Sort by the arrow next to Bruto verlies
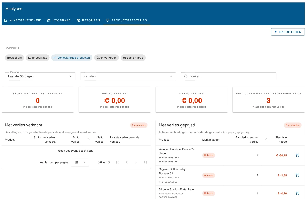 [x=88, y=140]
